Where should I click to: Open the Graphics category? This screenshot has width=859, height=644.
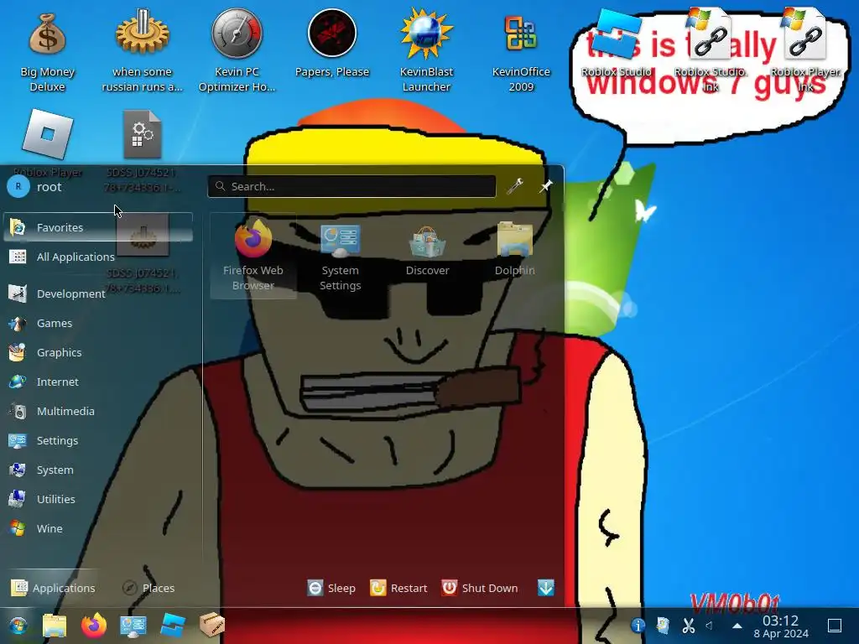(98, 353)
